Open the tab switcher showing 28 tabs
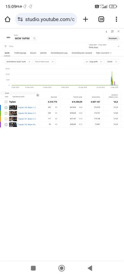Screen dimensions: 124x276 [x=101, y=19]
